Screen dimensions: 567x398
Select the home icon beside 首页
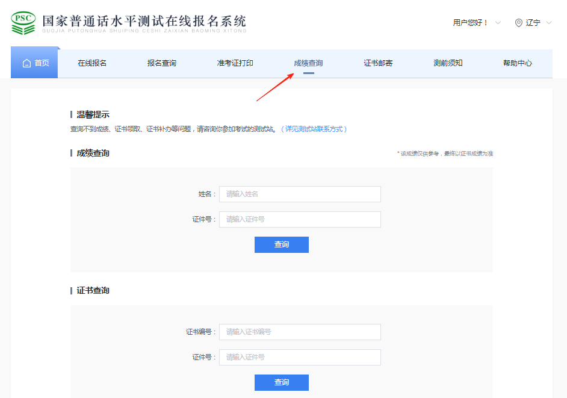[x=26, y=63]
